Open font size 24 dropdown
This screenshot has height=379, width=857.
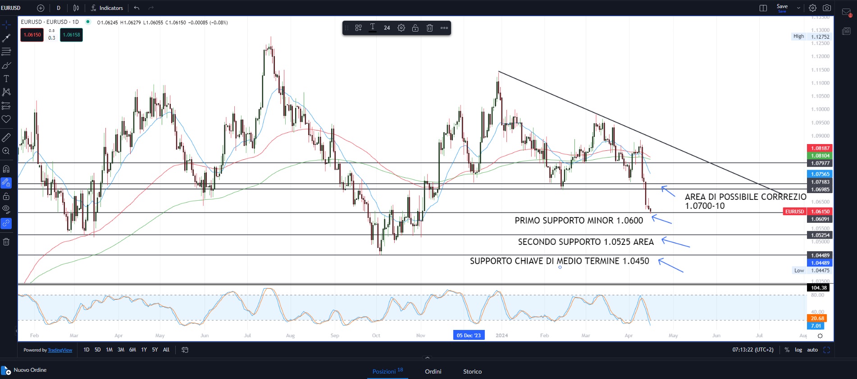pos(387,28)
